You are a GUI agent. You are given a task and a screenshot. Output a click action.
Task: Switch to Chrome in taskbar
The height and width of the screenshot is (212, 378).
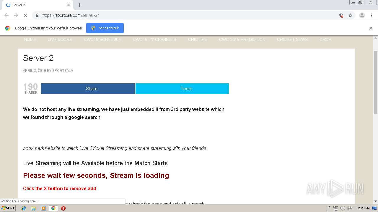(53, 208)
